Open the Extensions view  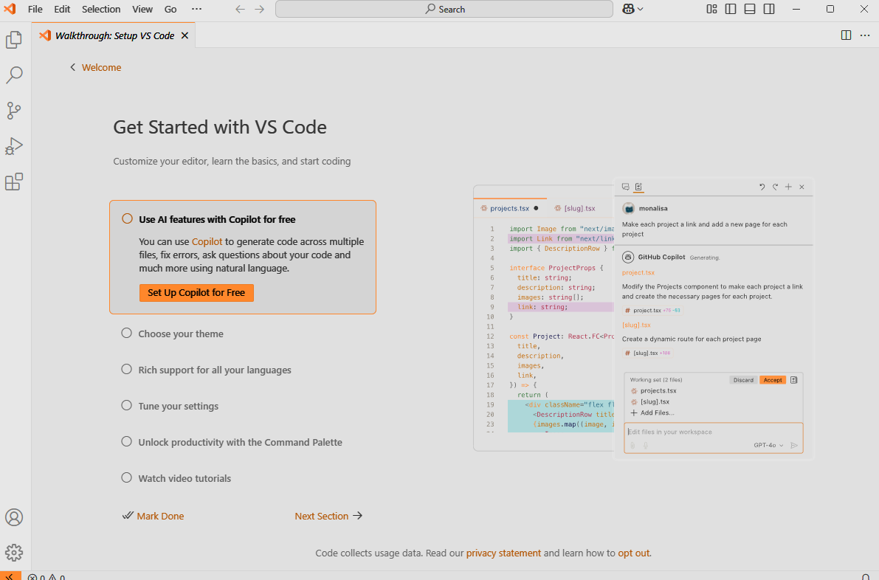pos(14,182)
